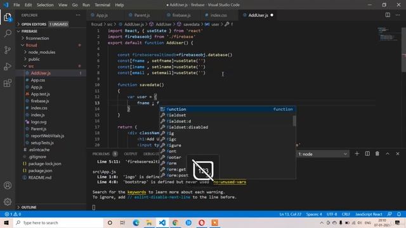Click Ln 13, Col 22 in status bar
Screen dimensions: 406x228
point(291,214)
